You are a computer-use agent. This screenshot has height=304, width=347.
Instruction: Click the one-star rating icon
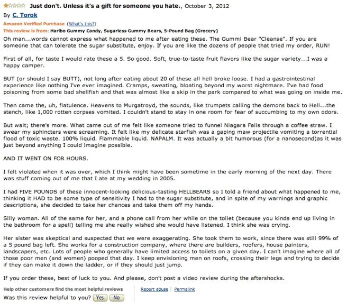pyautogui.click(x=14, y=5)
